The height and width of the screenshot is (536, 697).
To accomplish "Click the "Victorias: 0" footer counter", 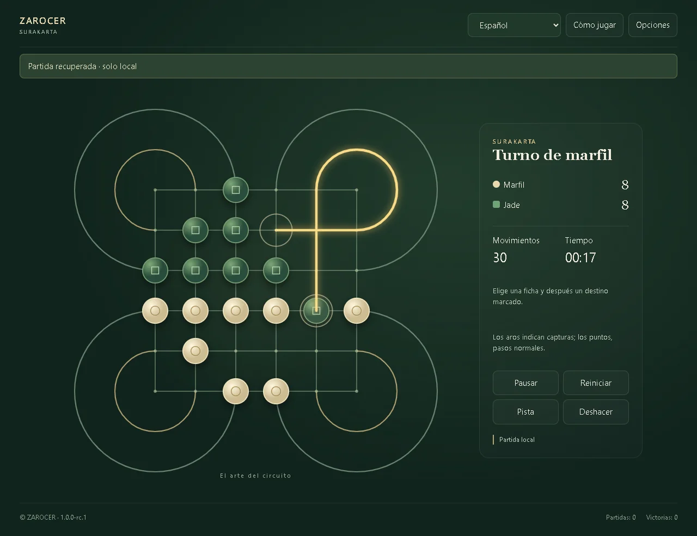I will coord(662,517).
